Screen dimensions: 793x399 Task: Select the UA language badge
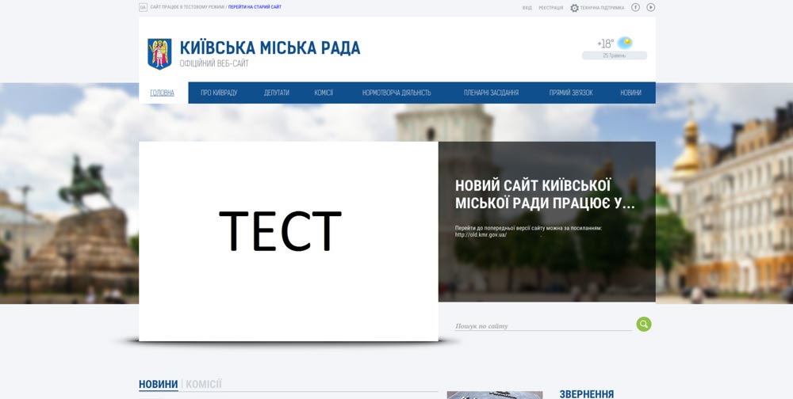tap(143, 7)
